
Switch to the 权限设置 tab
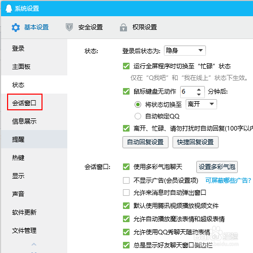click(x=145, y=27)
